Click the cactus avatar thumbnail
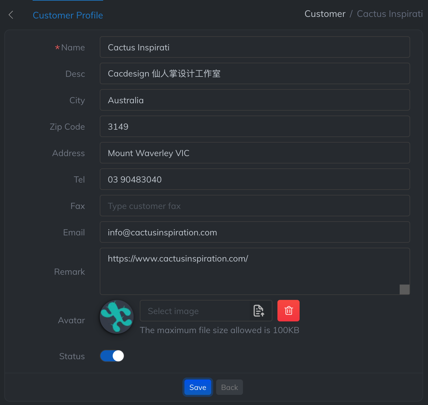Image resolution: width=428 pixels, height=405 pixels. tap(117, 317)
